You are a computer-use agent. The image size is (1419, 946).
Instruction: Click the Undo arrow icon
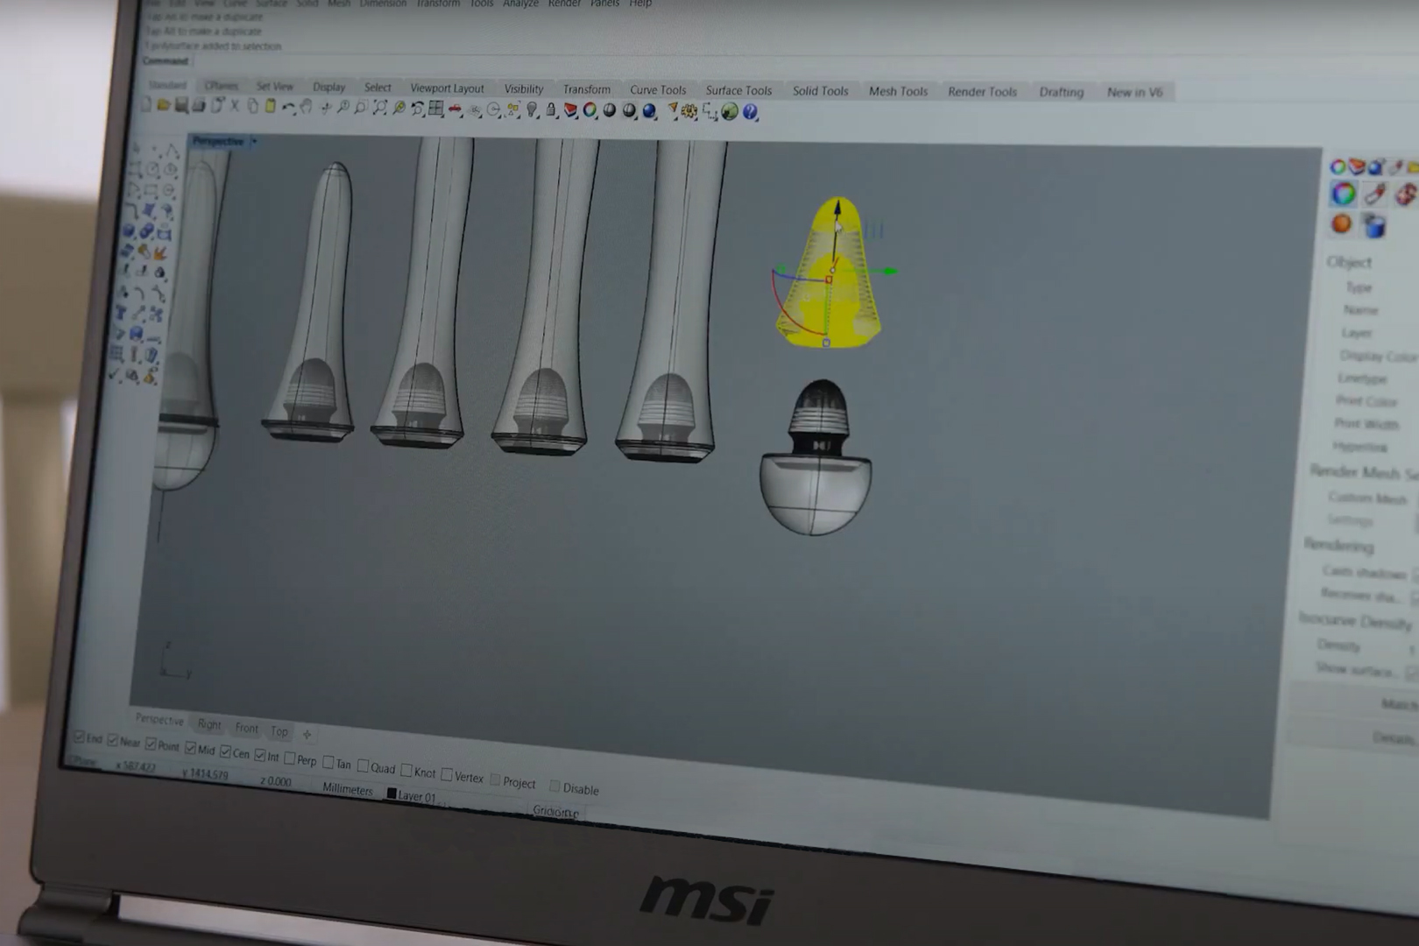[x=288, y=107]
